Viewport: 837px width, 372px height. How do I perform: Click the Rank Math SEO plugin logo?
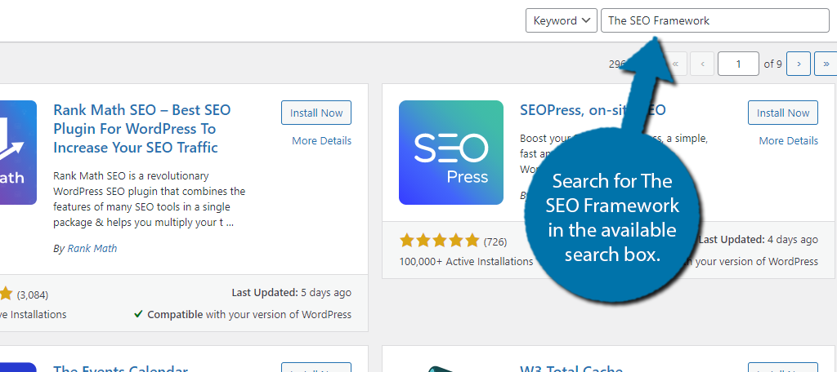(18, 153)
